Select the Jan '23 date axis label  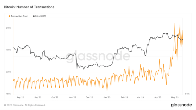tap(107, 97)
